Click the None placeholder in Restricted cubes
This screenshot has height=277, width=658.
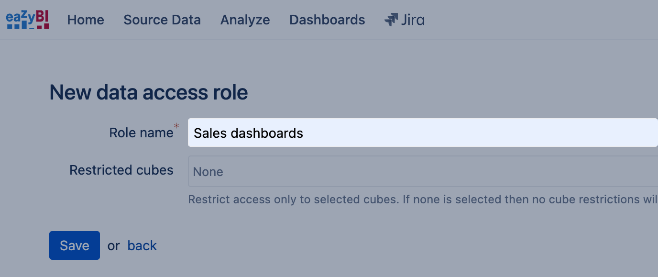click(x=208, y=172)
